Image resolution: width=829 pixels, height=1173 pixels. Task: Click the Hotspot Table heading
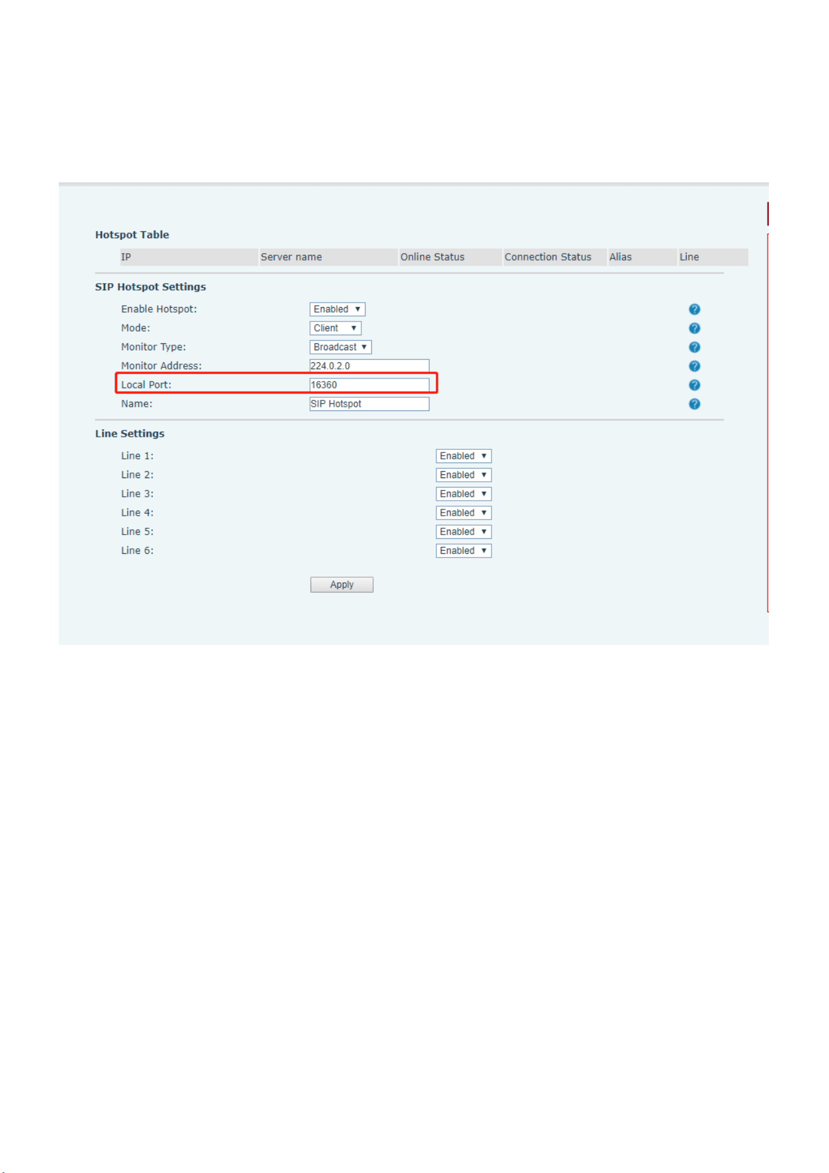pos(132,235)
